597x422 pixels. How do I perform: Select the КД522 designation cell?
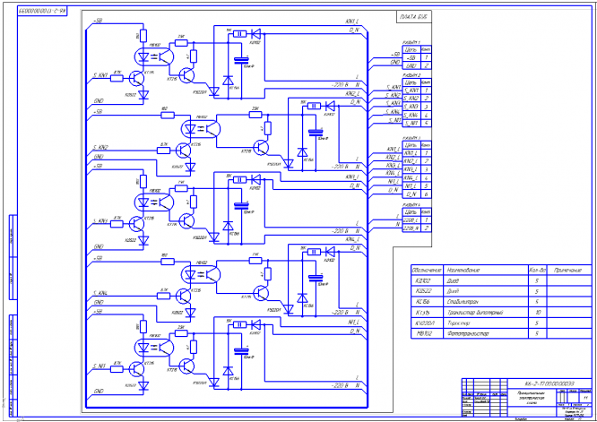point(427,291)
